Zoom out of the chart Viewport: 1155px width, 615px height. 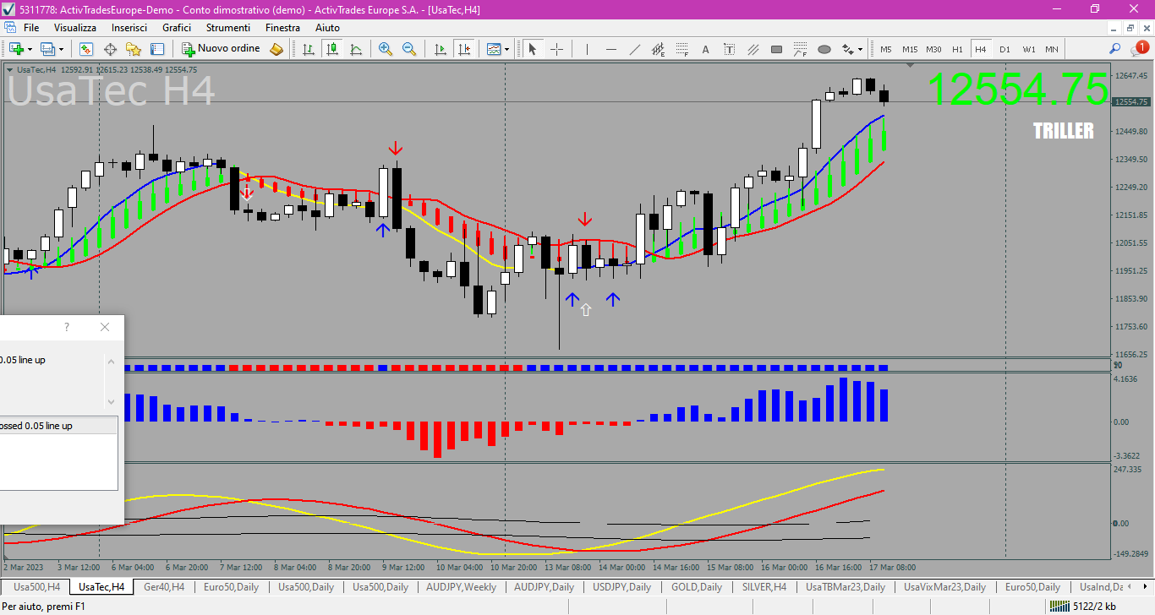409,49
